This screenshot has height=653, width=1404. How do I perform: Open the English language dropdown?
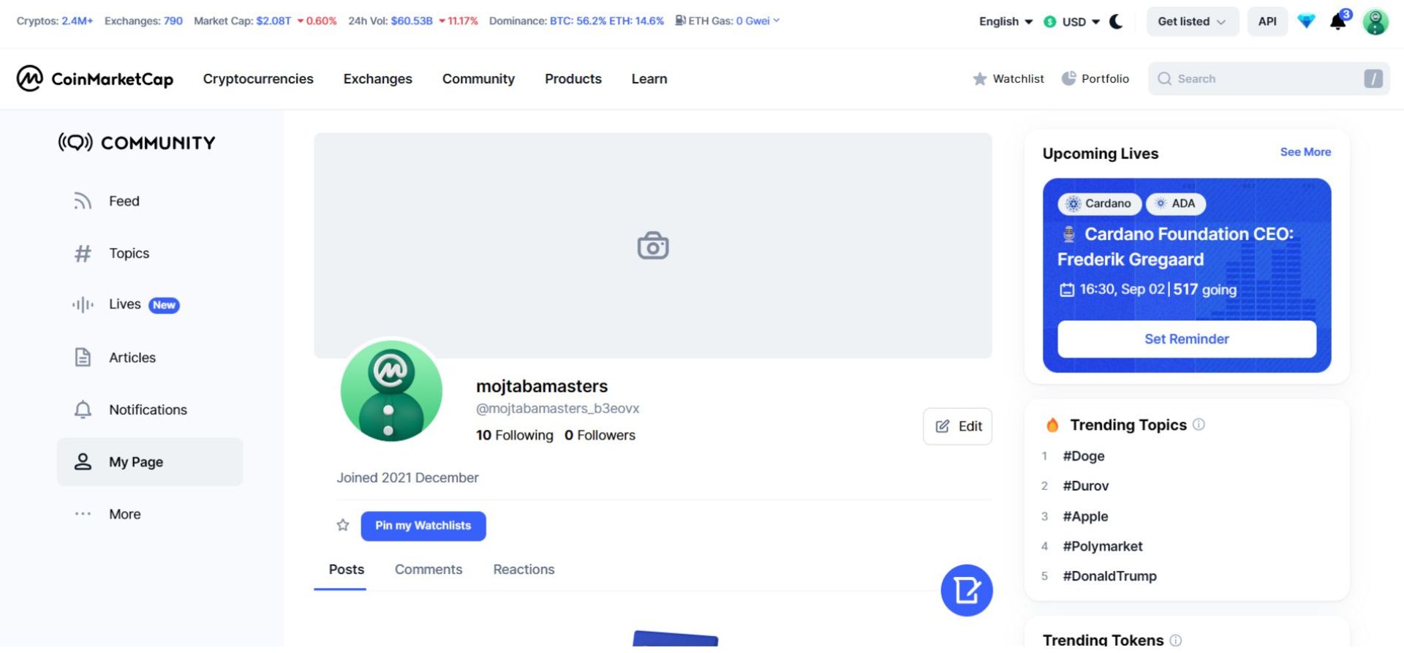[1005, 22]
